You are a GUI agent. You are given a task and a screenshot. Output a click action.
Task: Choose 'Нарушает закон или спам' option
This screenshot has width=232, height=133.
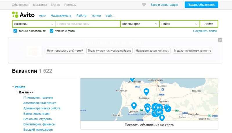tap(153, 50)
